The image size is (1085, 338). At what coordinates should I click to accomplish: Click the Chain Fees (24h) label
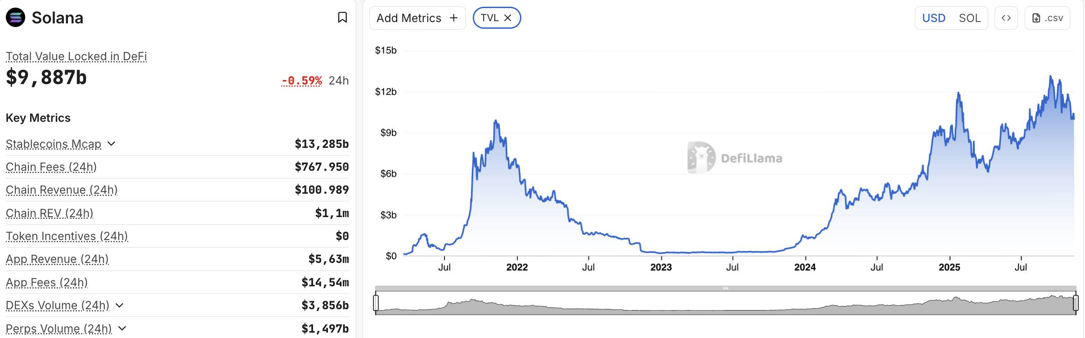coord(51,167)
